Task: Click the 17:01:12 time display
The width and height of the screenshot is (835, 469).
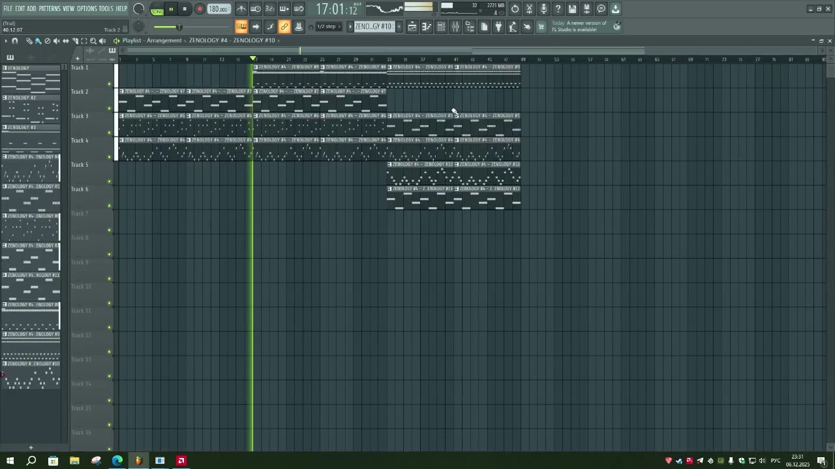Action: tap(337, 9)
